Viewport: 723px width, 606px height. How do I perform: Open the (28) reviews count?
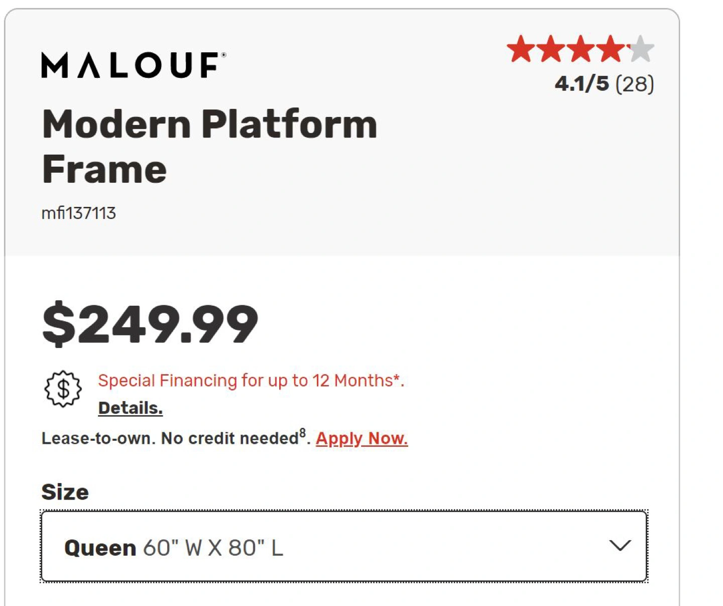tap(635, 84)
